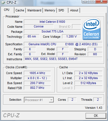Click the Processor #1 combo box

coord(39,100)
